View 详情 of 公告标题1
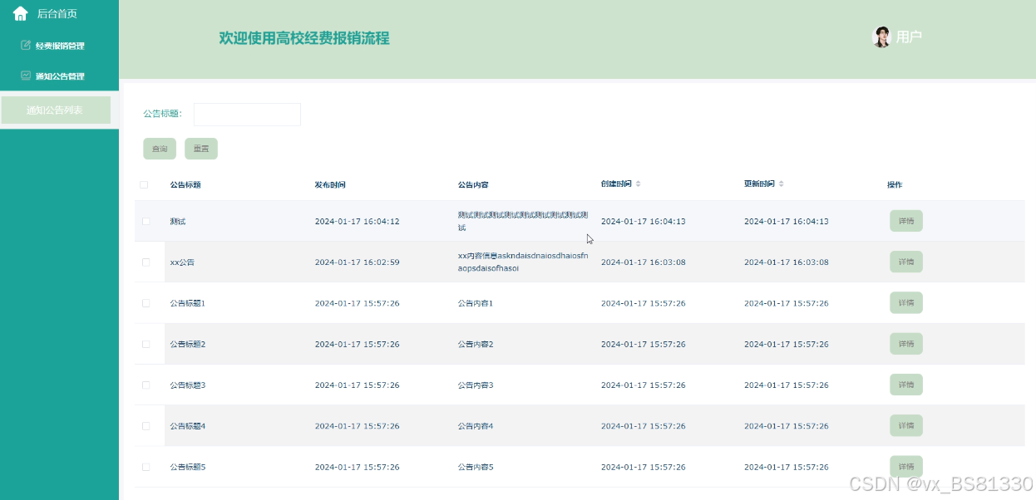1036x500 pixels. 906,302
